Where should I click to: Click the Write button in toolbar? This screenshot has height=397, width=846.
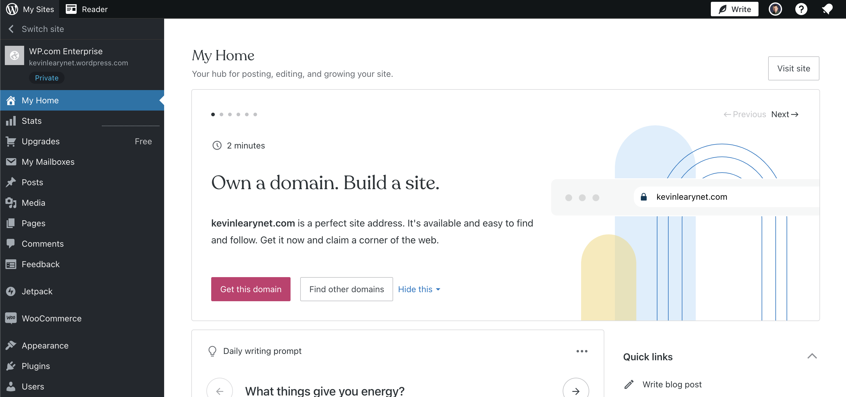point(735,9)
